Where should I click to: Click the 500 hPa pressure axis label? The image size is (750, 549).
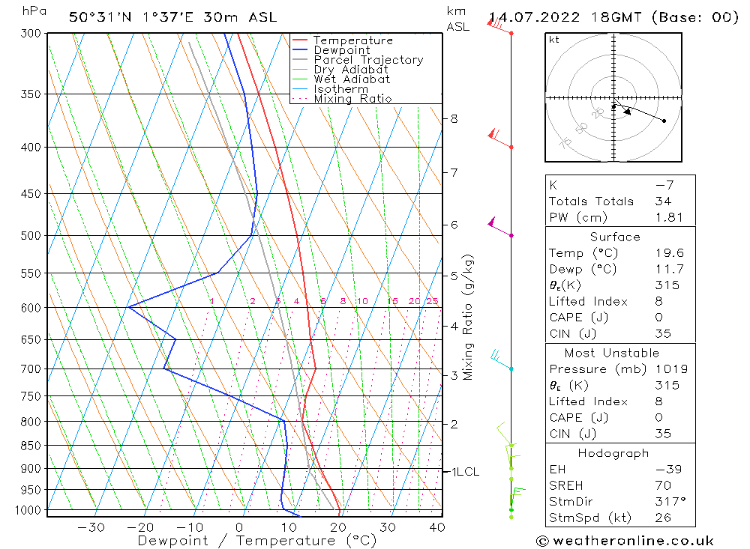point(31,236)
